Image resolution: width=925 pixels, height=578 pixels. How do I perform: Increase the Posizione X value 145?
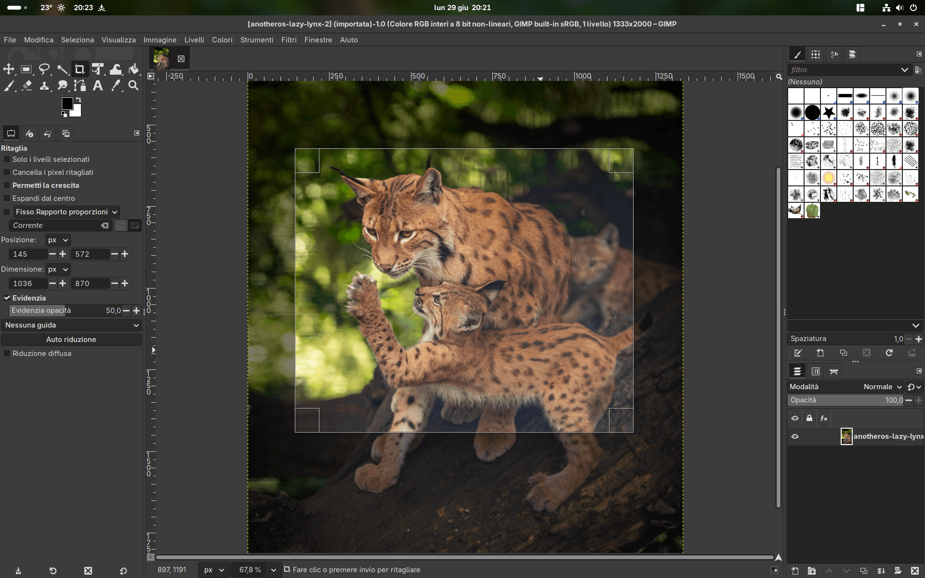click(63, 254)
